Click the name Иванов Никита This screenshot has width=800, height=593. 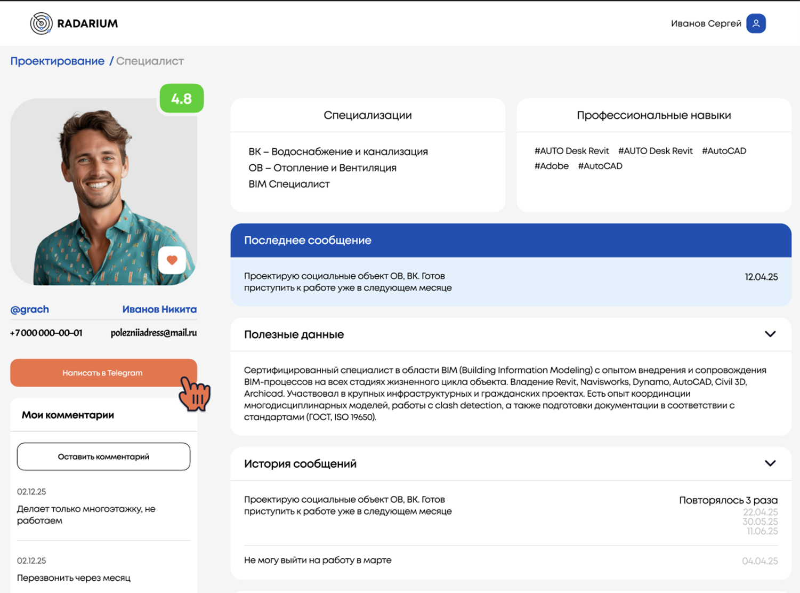click(x=159, y=309)
